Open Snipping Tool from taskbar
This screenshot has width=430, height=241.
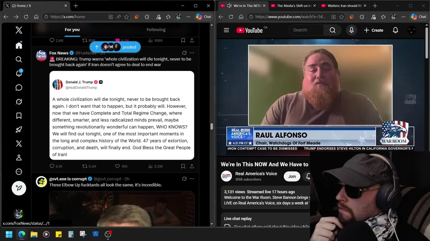point(83,234)
